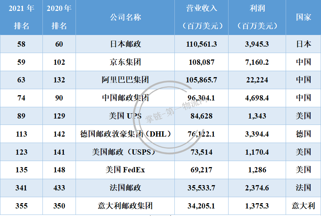Select the revenue value 69,217
321x216 pixels.
(x=201, y=170)
